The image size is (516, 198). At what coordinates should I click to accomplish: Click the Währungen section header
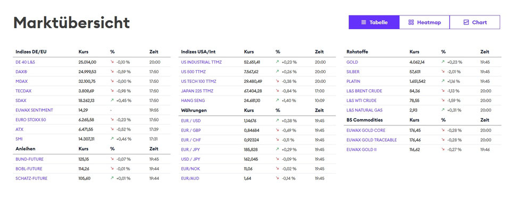[194, 110]
